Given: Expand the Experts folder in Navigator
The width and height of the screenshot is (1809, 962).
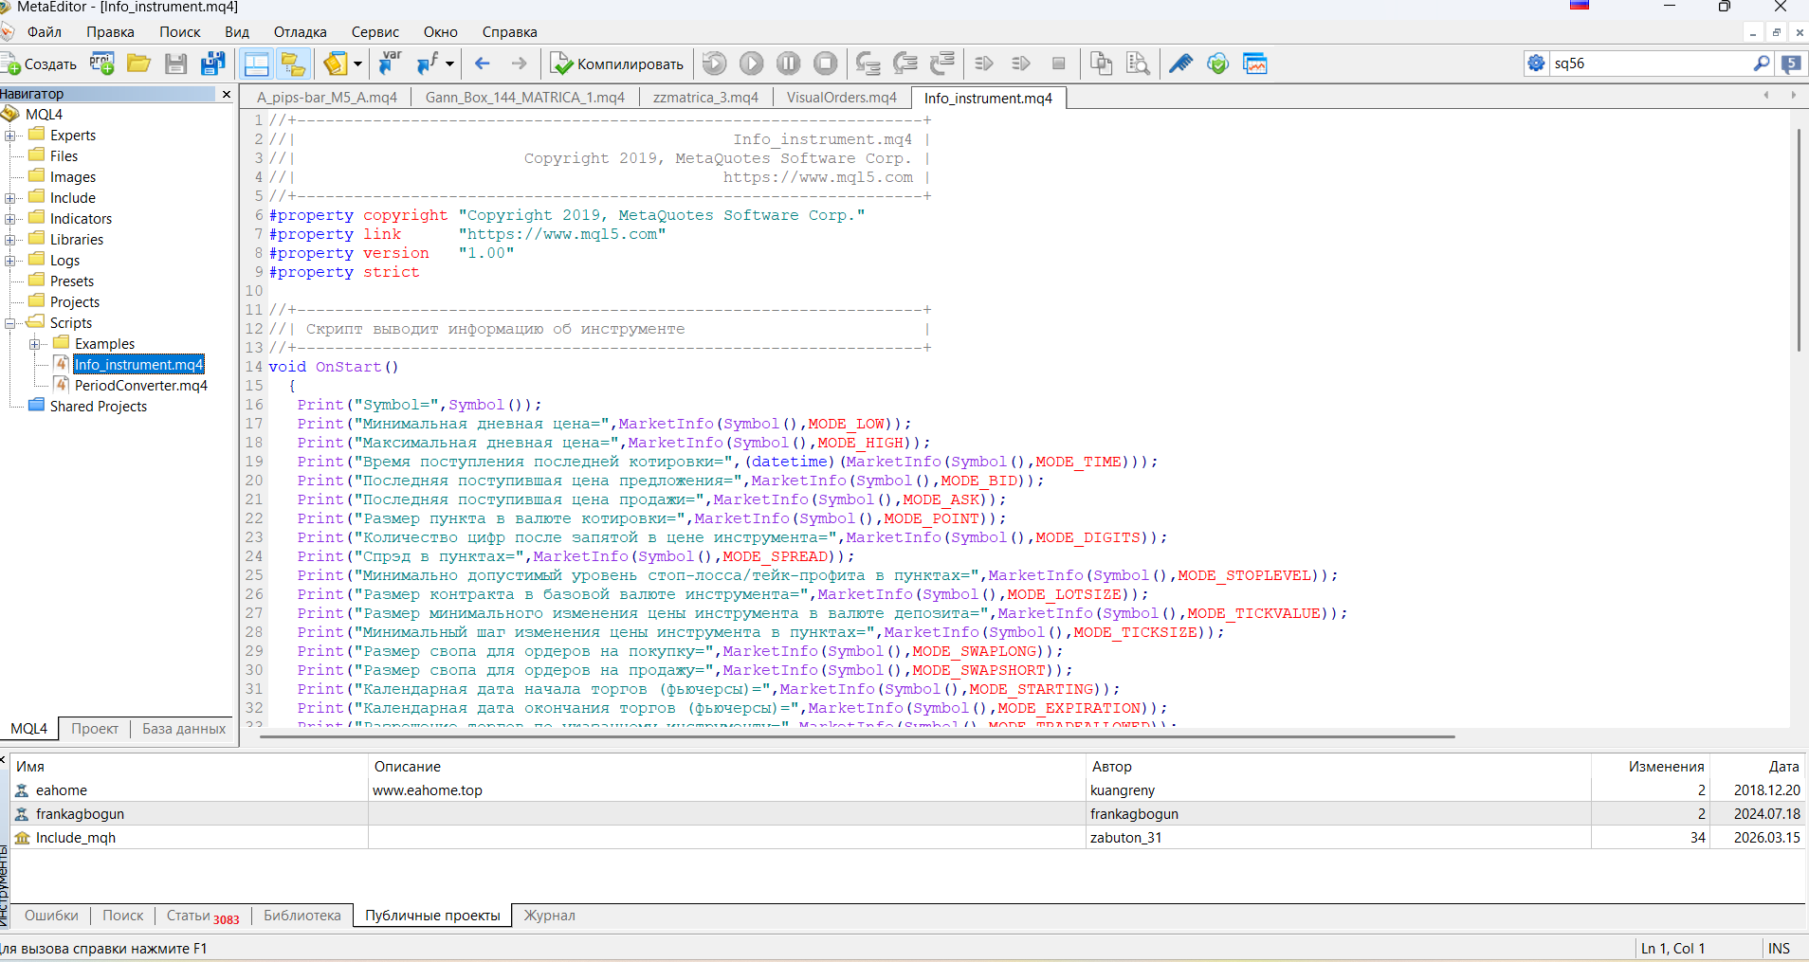Looking at the screenshot, I should tap(9, 136).
